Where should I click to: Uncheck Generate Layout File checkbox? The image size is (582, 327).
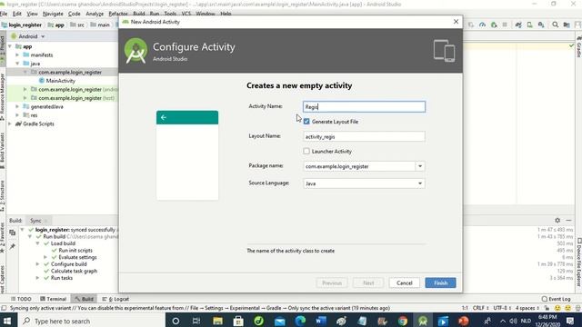point(306,121)
